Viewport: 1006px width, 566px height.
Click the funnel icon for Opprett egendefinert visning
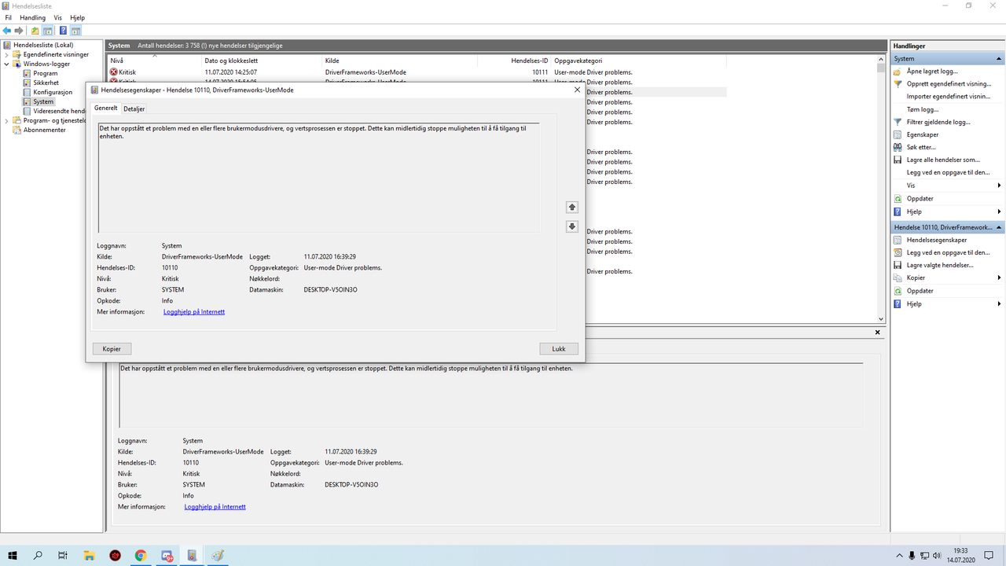click(x=898, y=83)
